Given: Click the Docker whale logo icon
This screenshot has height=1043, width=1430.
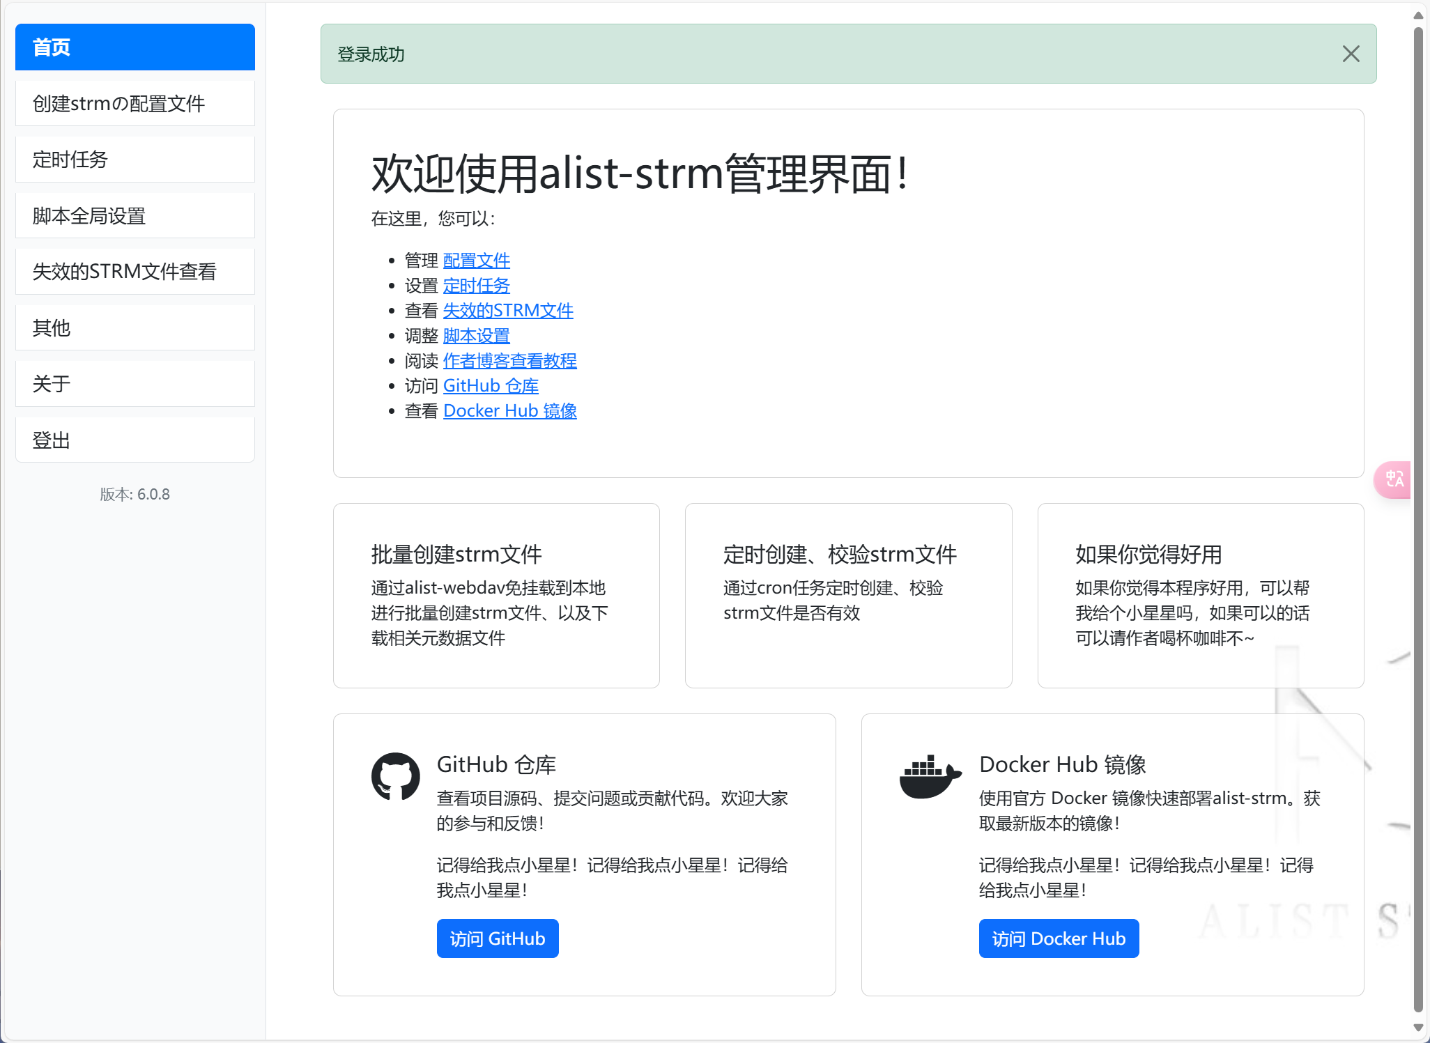Looking at the screenshot, I should coord(930,776).
